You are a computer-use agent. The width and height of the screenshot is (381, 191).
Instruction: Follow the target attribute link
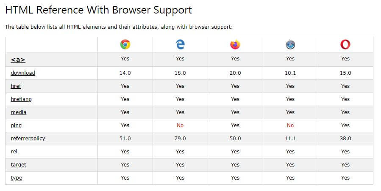(x=19, y=165)
